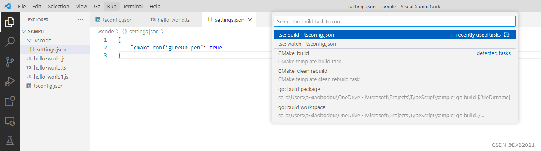
Task: Run the tsc: build - tsconfig.json task
Action: pyautogui.click(x=395, y=35)
